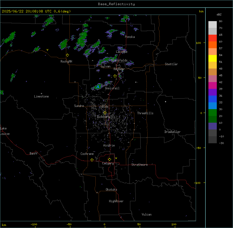Viewport: 233px width, 228px height.
Task: Click the 50 label on the bottom axis
Action: point(139,224)
